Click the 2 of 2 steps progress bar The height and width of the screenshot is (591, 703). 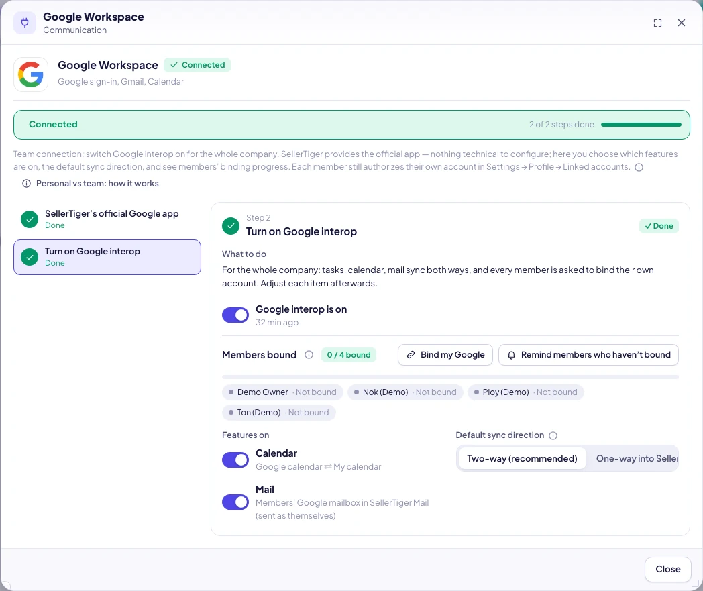pos(641,125)
